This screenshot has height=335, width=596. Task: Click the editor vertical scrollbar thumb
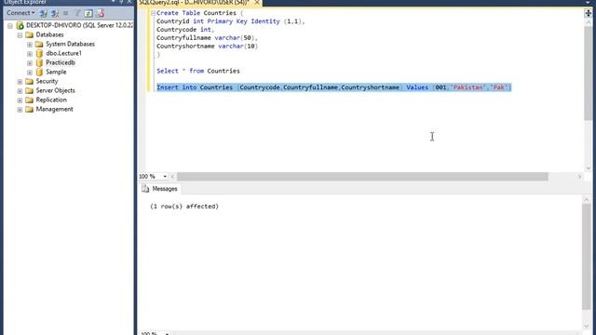coord(588,74)
